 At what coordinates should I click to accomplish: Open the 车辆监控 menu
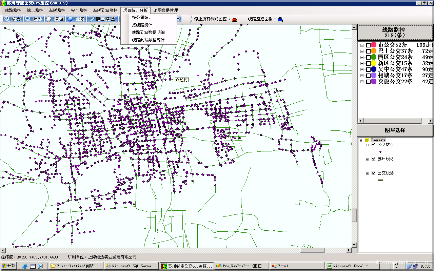click(57, 11)
